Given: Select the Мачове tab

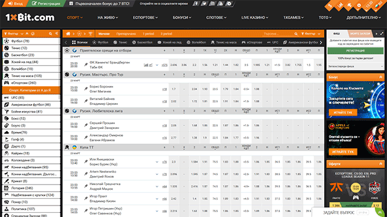Looking at the screenshot, I should tap(104, 34).
